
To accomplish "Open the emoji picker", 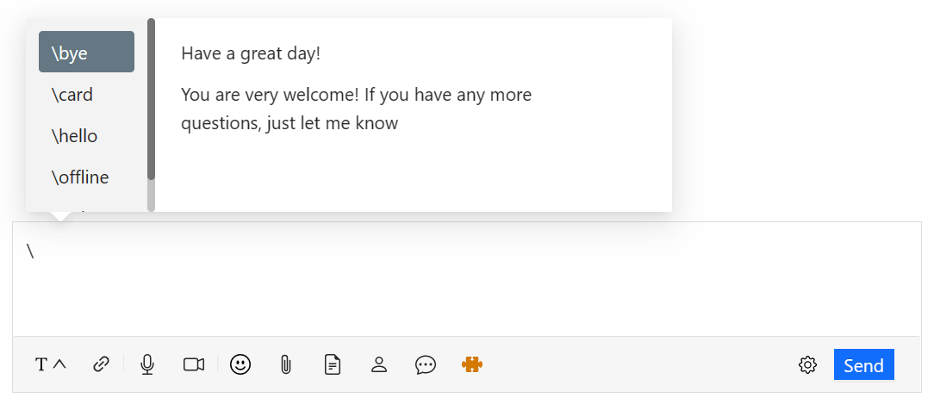I will (240, 364).
